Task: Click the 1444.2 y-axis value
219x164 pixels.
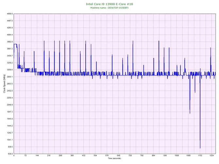Action: pyautogui.click(x=10, y=126)
